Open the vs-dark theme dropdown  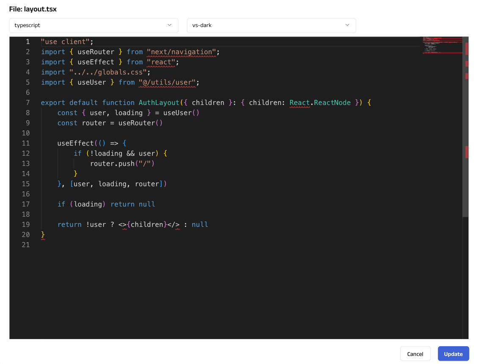pyautogui.click(x=271, y=25)
